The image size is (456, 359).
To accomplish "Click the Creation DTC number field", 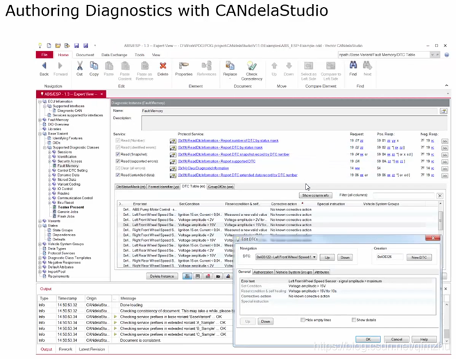I will point(389,257).
